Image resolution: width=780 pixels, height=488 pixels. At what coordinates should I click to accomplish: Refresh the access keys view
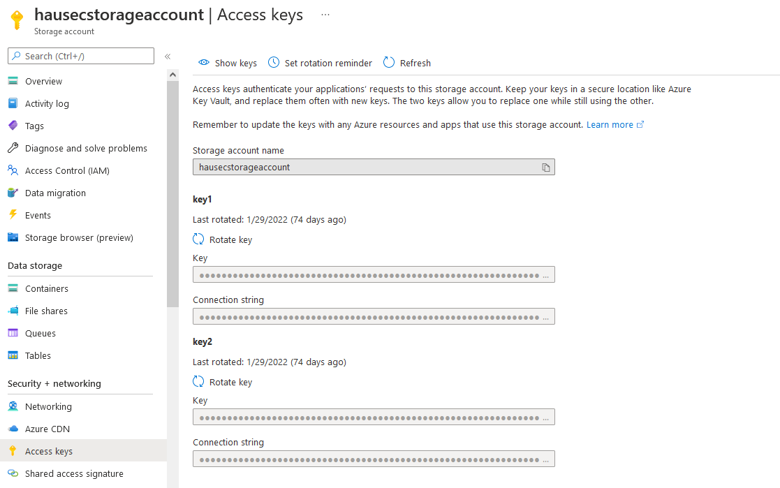pyautogui.click(x=406, y=63)
